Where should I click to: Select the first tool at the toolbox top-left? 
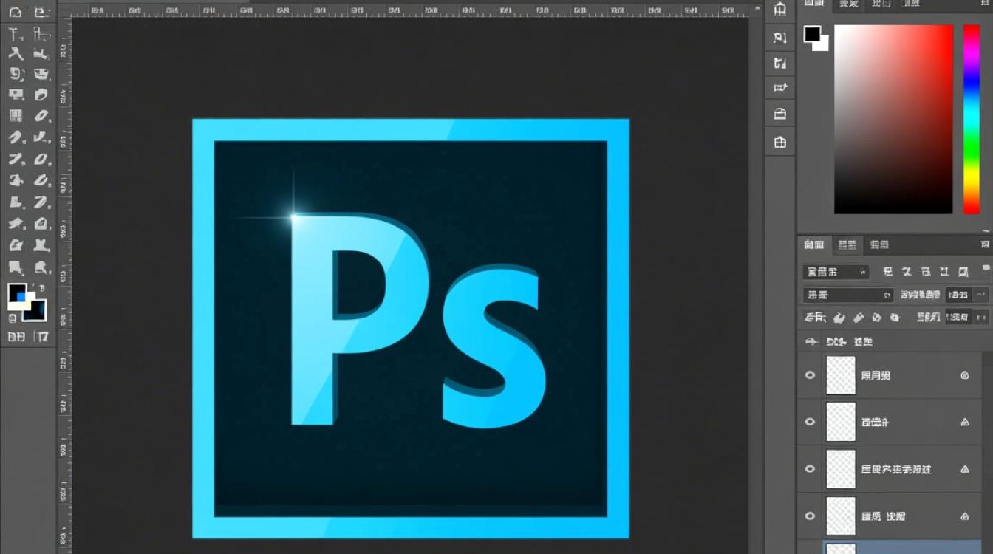tap(16, 12)
